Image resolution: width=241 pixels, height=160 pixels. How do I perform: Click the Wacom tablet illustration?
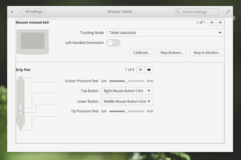[x=33, y=42]
